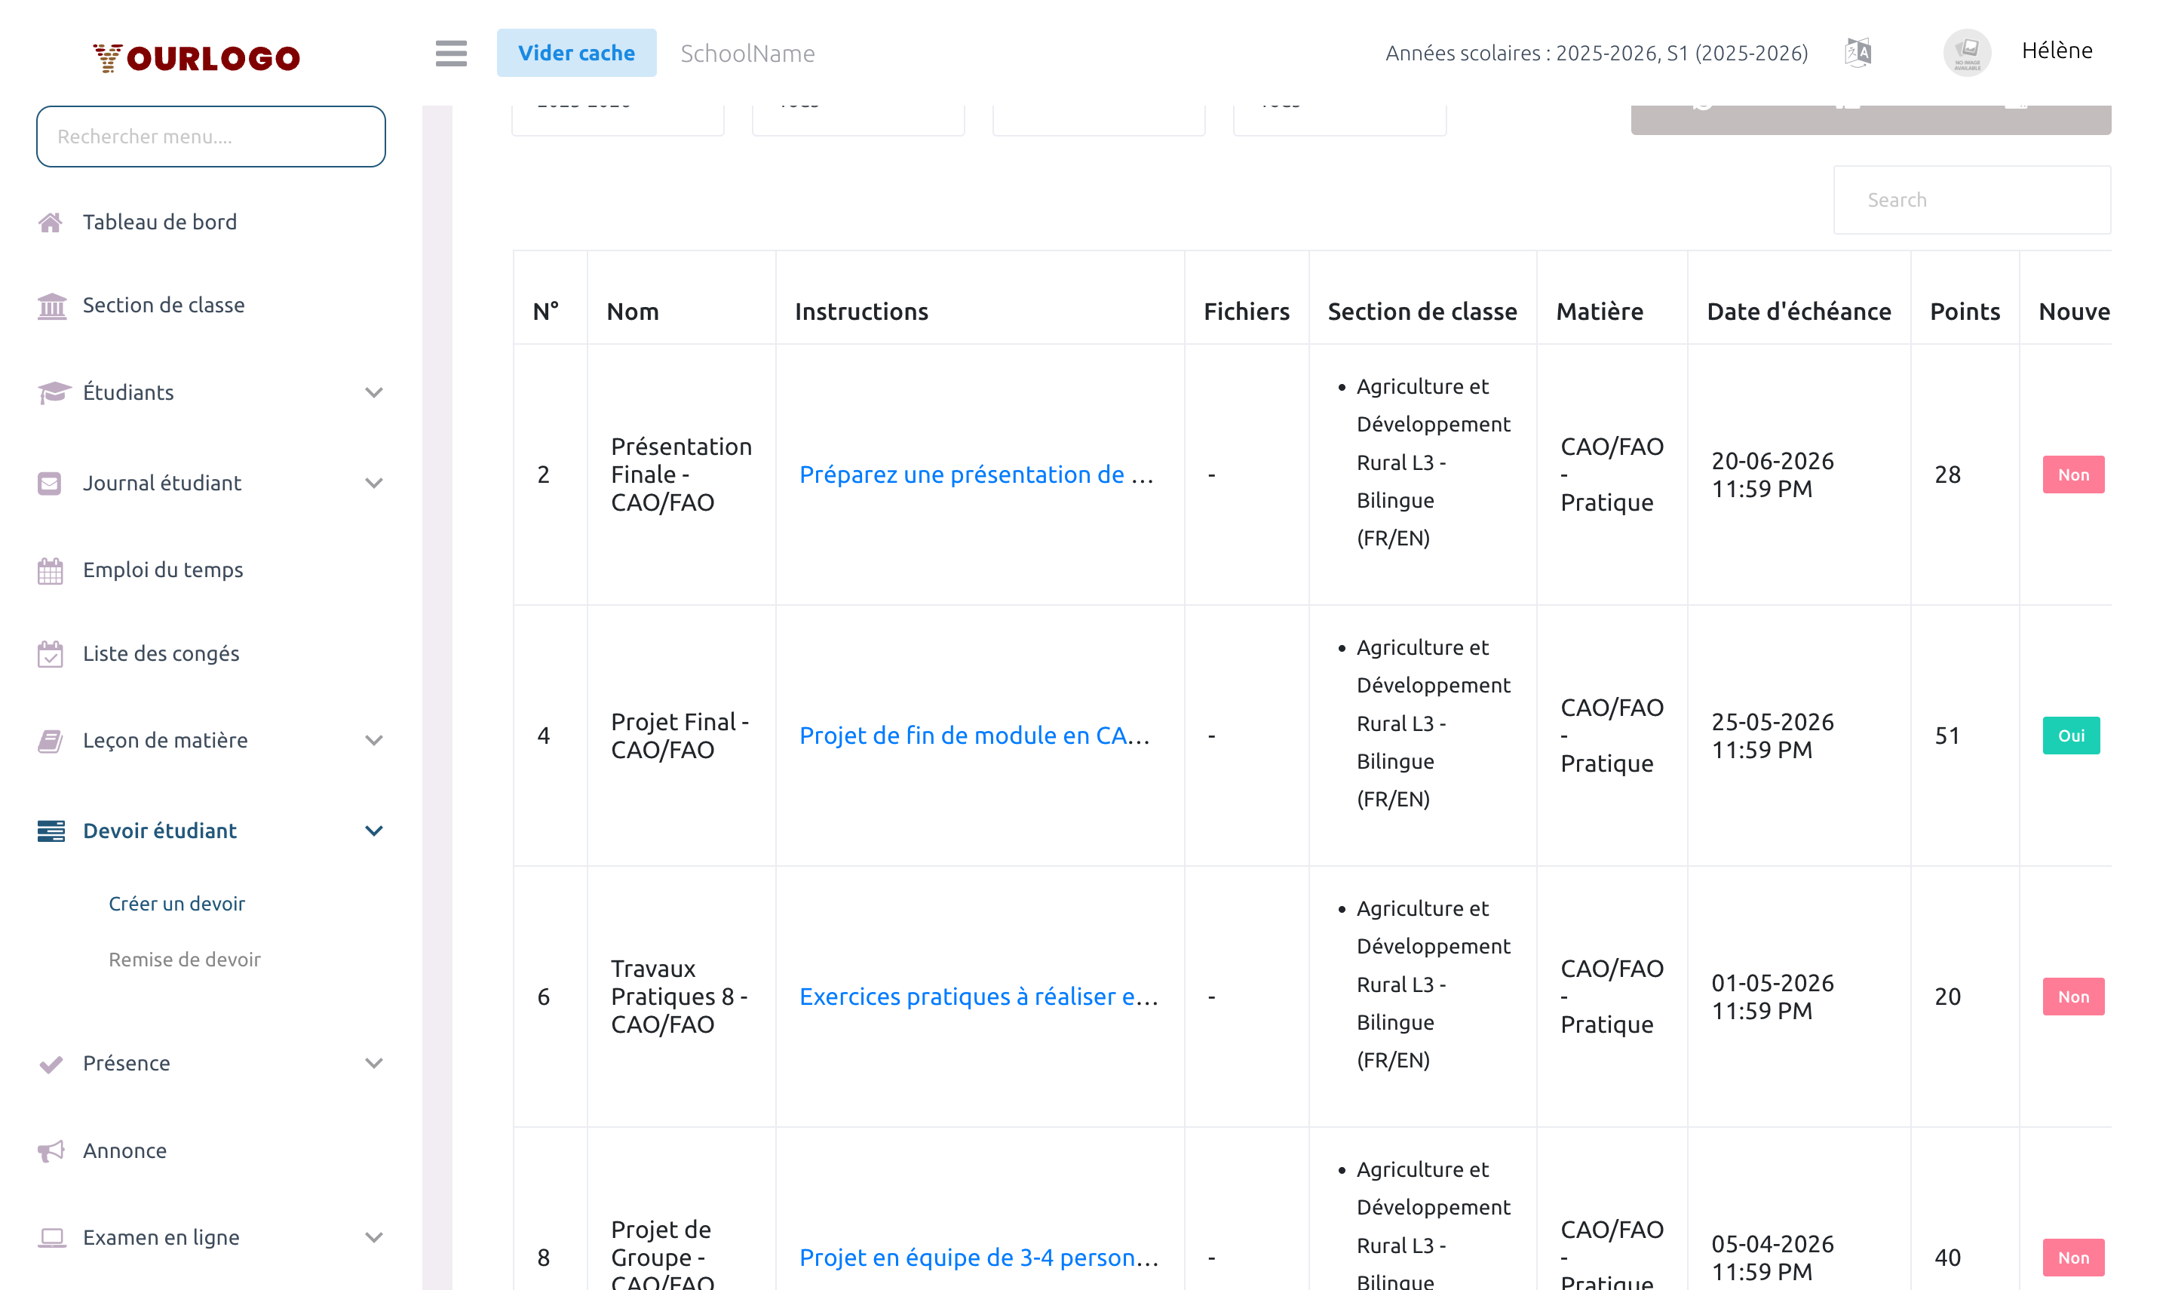This screenshot has width=2172, height=1290.
Task: Open the envelope icon for Journal étudiant
Action: click(51, 483)
